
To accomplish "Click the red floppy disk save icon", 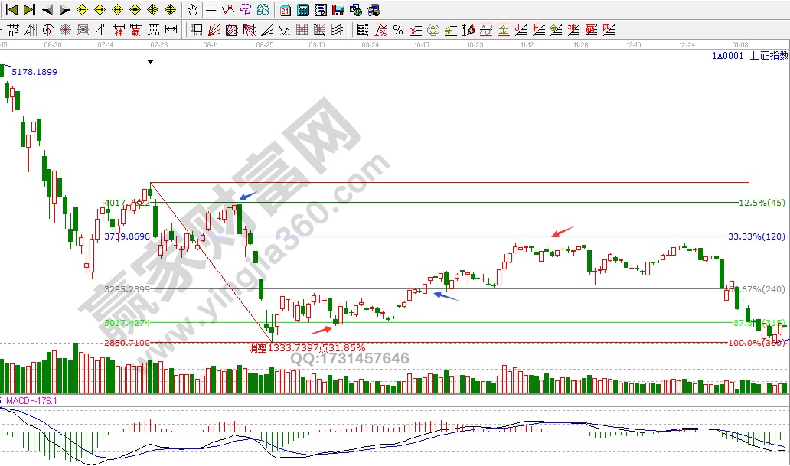I will 338,10.
